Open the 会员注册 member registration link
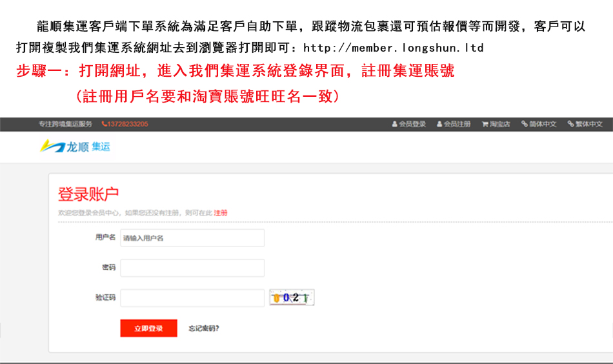This screenshot has width=613, height=364. 454,124
